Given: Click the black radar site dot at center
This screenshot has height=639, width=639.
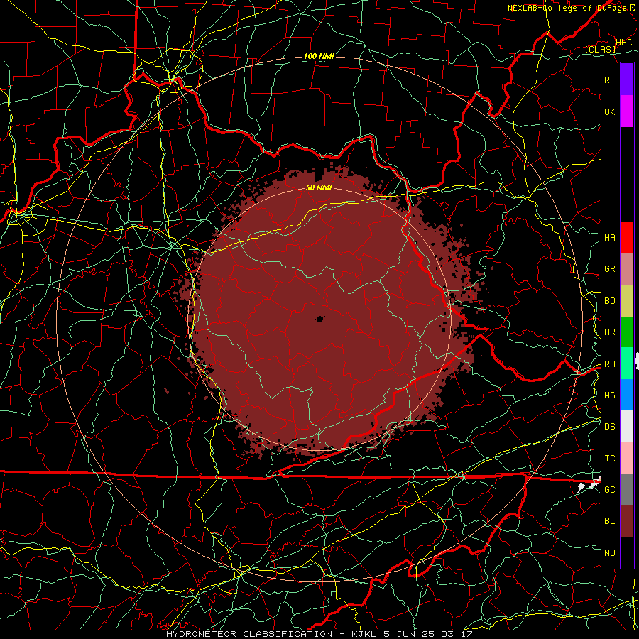Looking at the screenshot, I should 319,319.
